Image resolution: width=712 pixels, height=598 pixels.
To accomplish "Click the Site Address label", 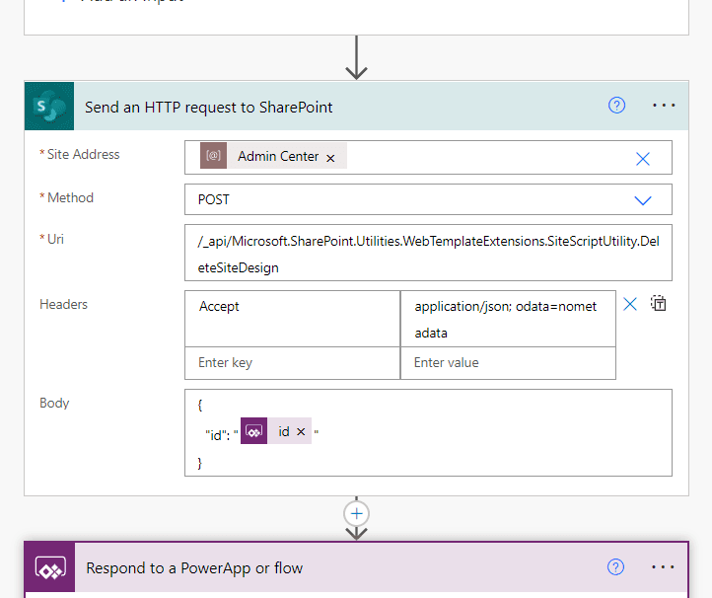I will [83, 155].
